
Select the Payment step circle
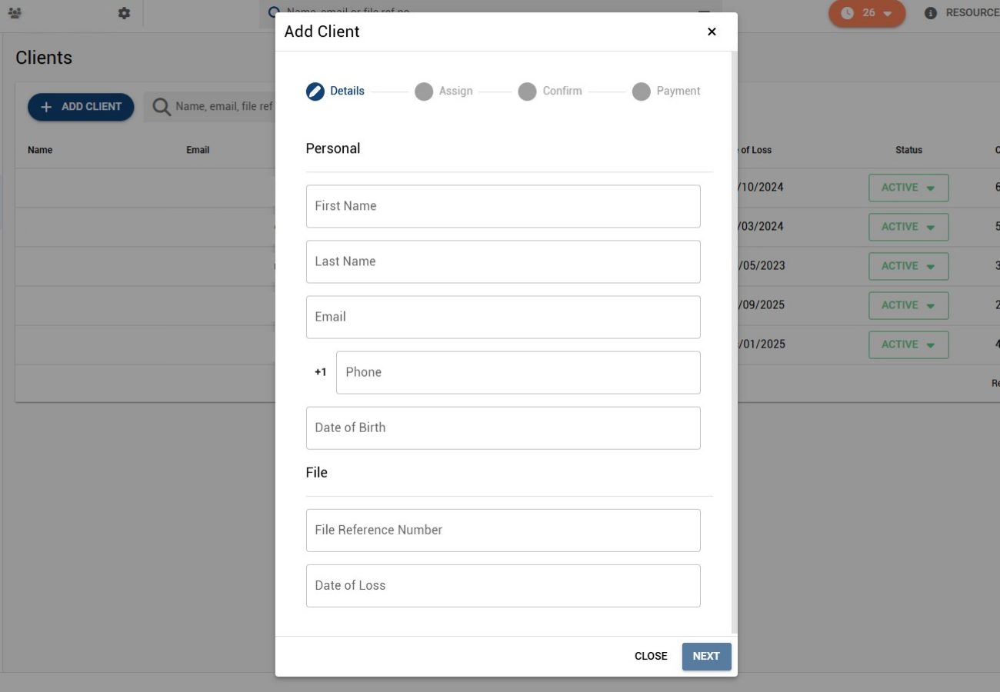tap(642, 91)
